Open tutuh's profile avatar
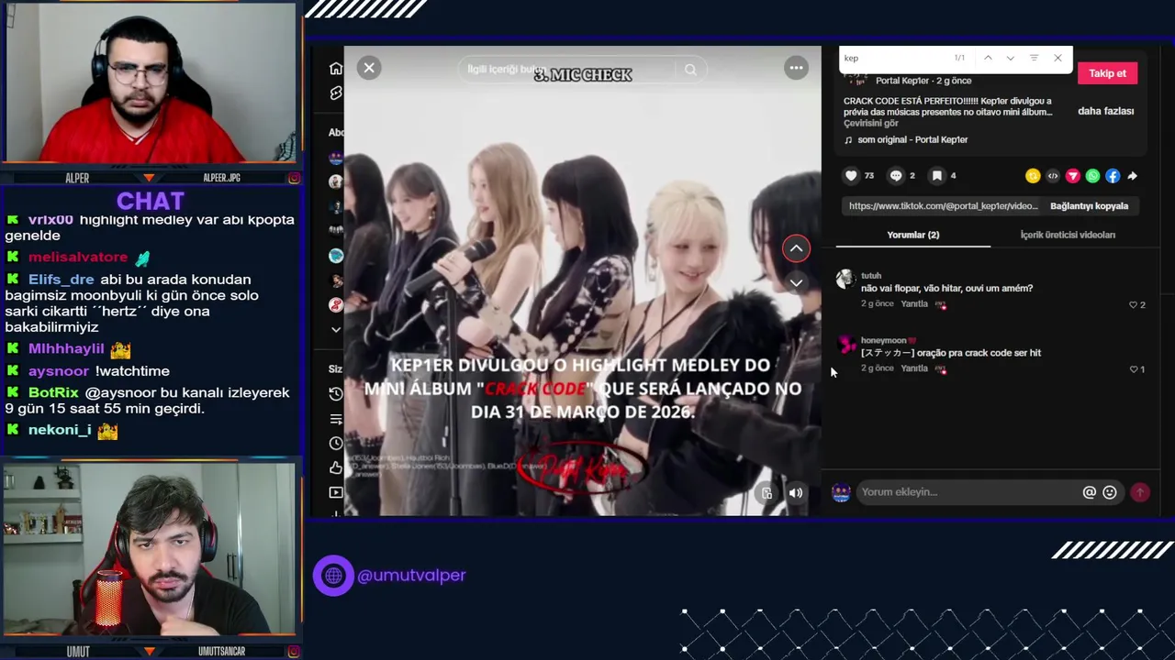This screenshot has height=660, width=1175. (845, 280)
